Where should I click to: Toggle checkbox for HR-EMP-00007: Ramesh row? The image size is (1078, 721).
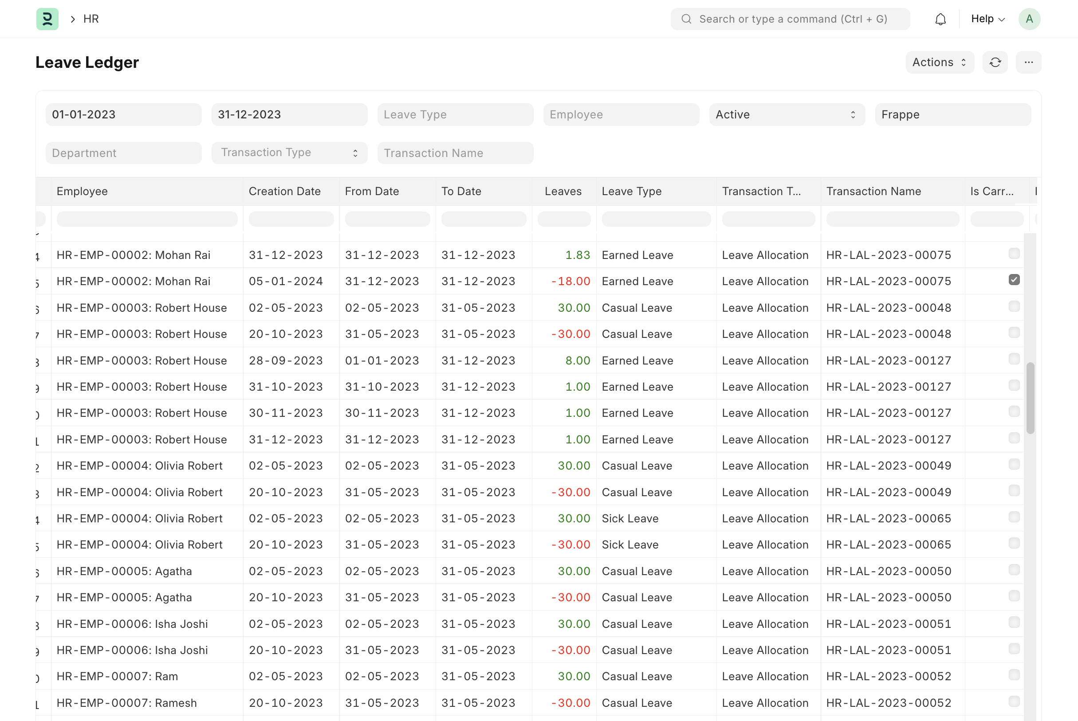point(1014,701)
